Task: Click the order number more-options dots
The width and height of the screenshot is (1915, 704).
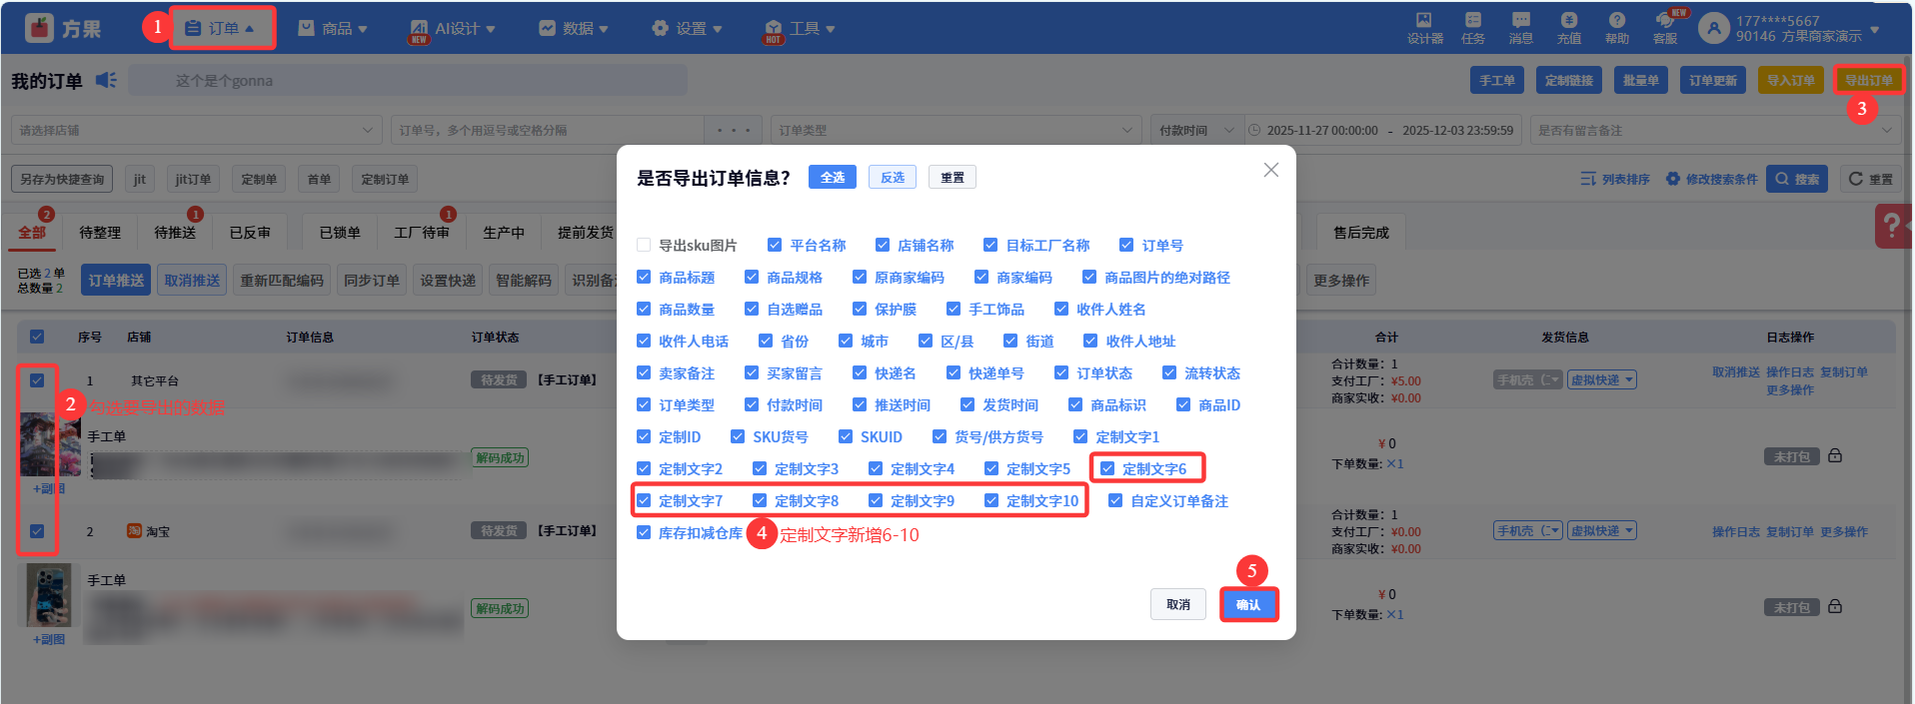Action: [734, 130]
